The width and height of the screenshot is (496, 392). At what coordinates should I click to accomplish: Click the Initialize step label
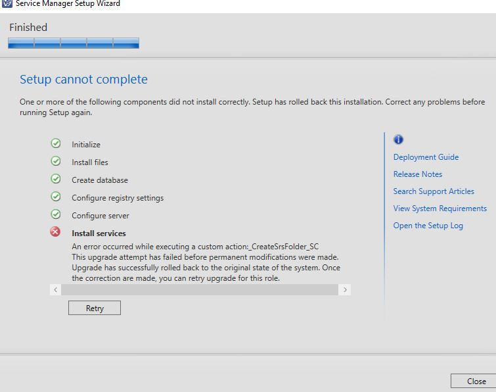pyautogui.click(x=85, y=145)
